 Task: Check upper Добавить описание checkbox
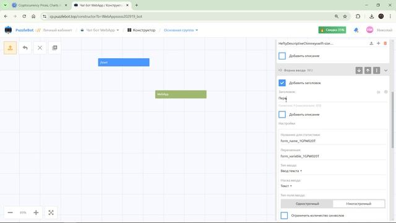tap(282, 56)
